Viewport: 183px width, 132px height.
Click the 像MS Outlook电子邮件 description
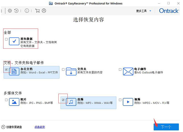tap(149, 72)
